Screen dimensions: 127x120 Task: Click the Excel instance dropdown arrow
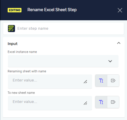point(110,61)
